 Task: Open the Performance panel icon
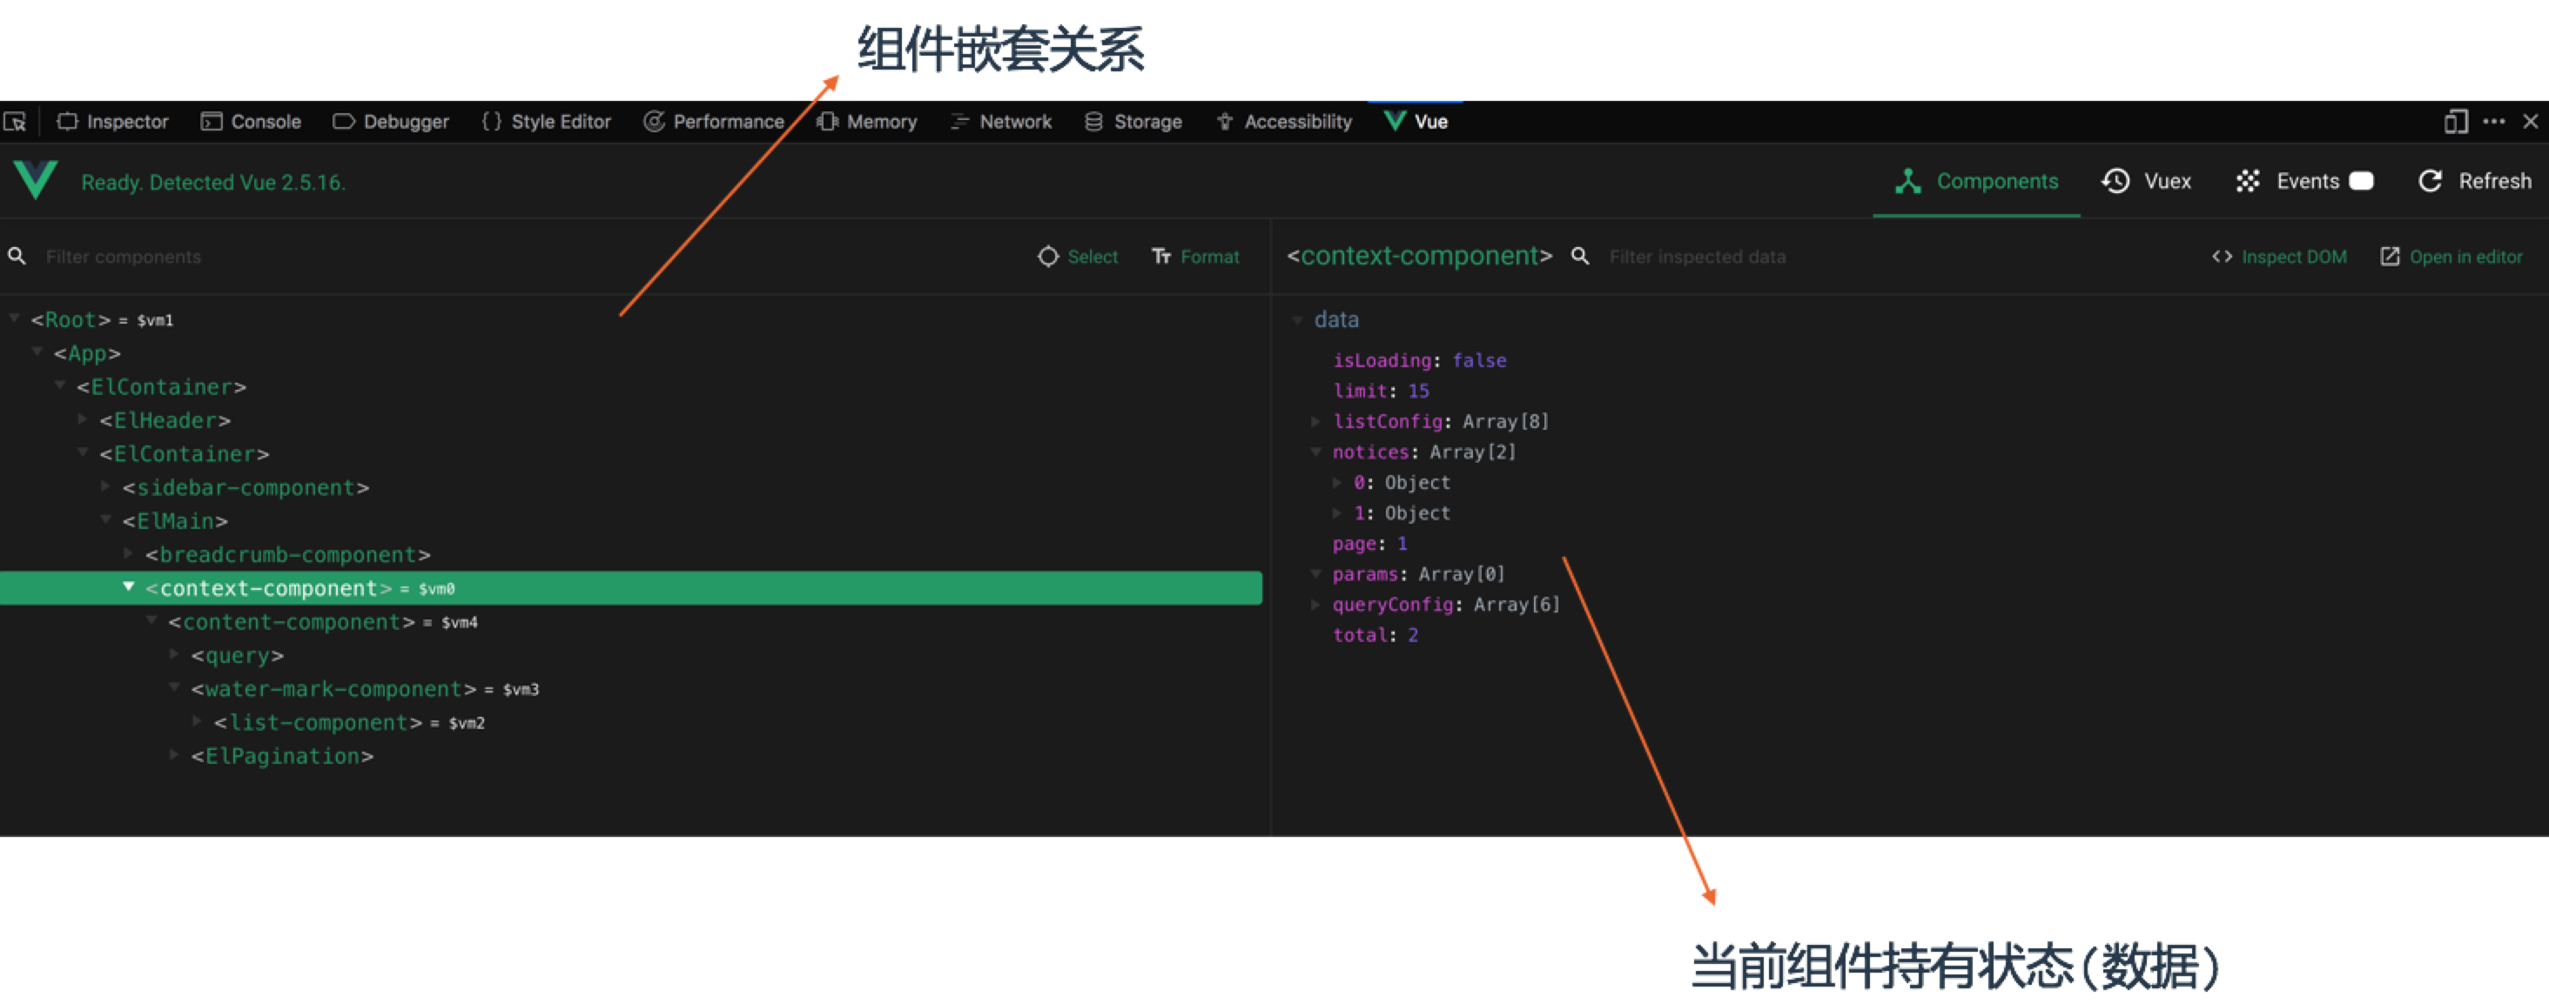655,121
